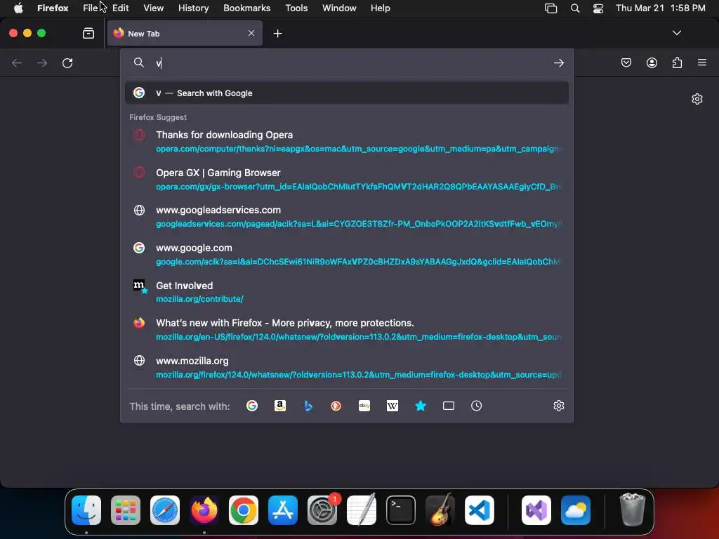Open Visual Studio from the Dock

[x=536, y=510]
